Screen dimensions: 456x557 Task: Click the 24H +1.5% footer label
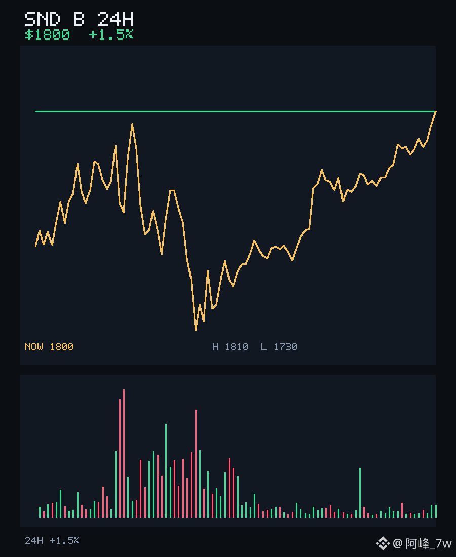[x=52, y=540]
